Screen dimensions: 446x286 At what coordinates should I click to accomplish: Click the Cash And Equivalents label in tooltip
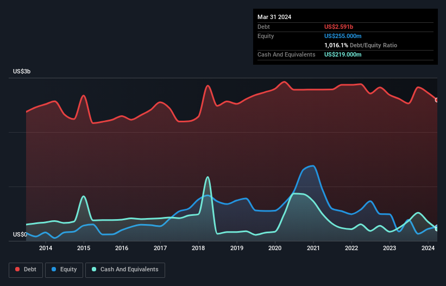[286, 54]
